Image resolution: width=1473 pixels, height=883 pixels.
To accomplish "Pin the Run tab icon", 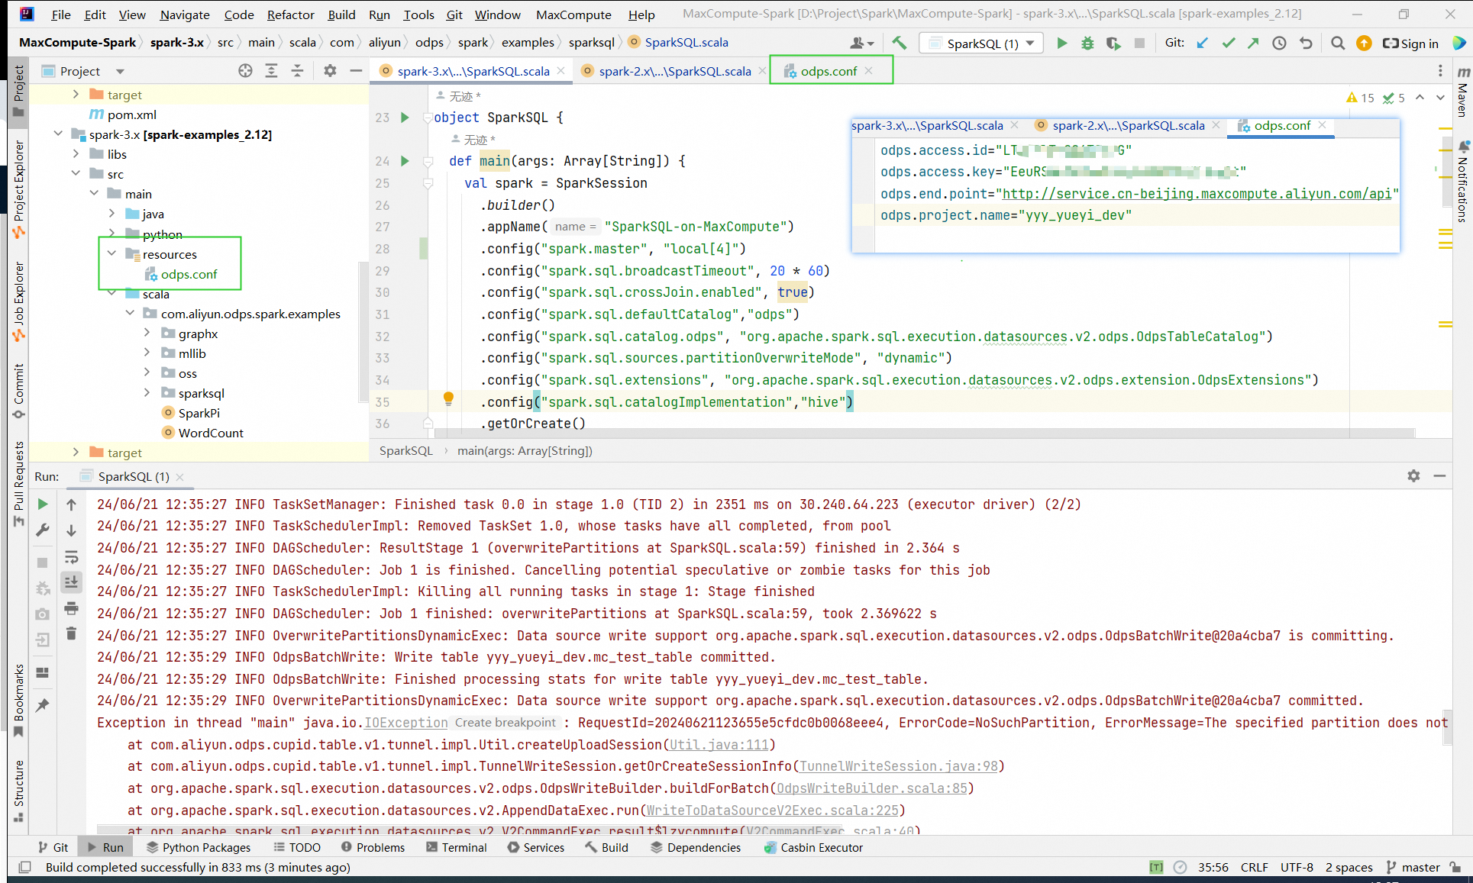I will click(x=43, y=705).
